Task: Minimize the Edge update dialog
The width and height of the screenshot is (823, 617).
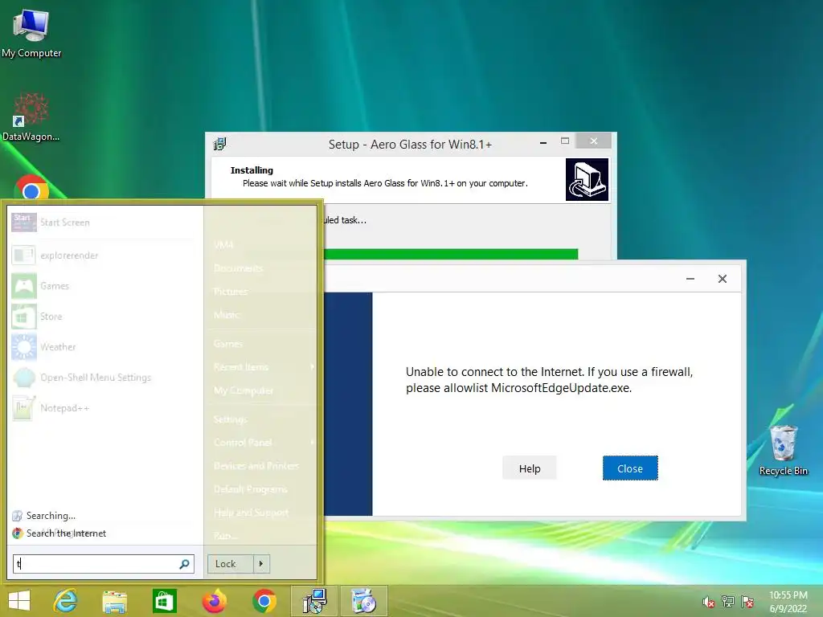Action: [x=690, y=279]
